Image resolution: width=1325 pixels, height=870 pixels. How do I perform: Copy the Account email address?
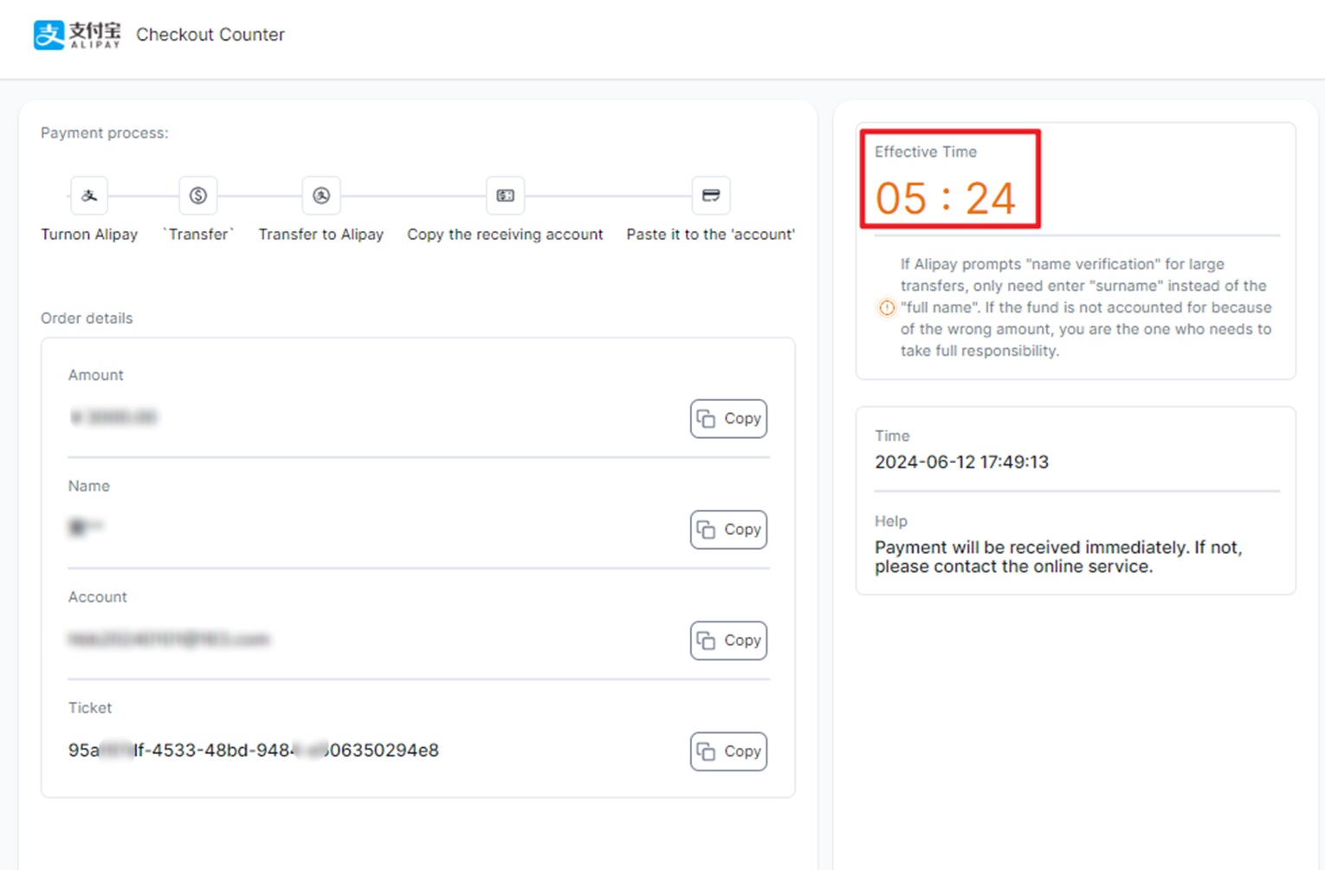coord(728,641)
